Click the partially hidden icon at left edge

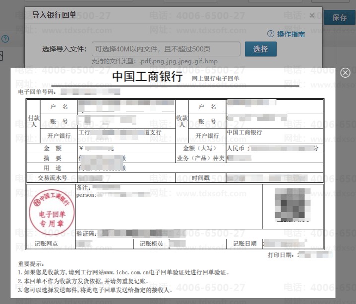1,56
